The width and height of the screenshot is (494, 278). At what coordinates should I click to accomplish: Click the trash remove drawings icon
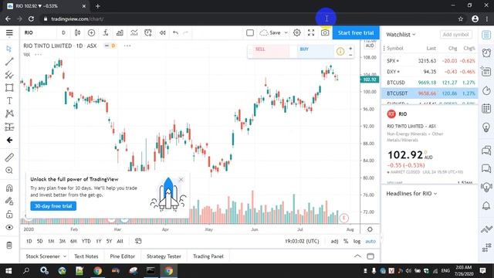coord(9,245)
